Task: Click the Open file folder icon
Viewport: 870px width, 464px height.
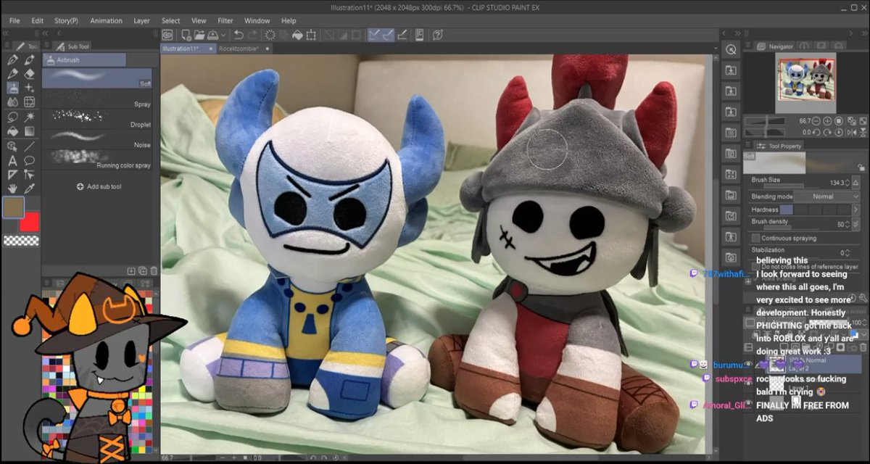Action: (x=199, y=34)
